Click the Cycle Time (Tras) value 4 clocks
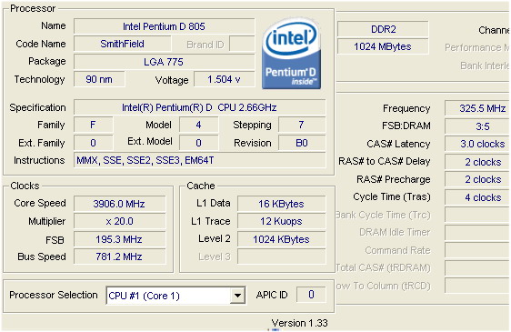Viewport: 511px width, 332px height. click(x=477, y=197)
